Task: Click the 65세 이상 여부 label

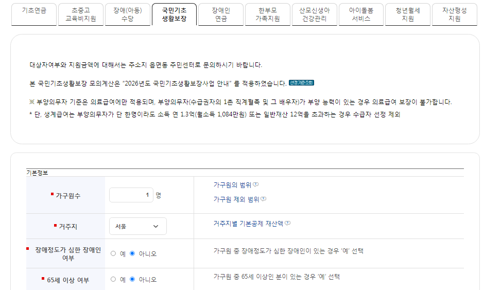Action: 68,280
